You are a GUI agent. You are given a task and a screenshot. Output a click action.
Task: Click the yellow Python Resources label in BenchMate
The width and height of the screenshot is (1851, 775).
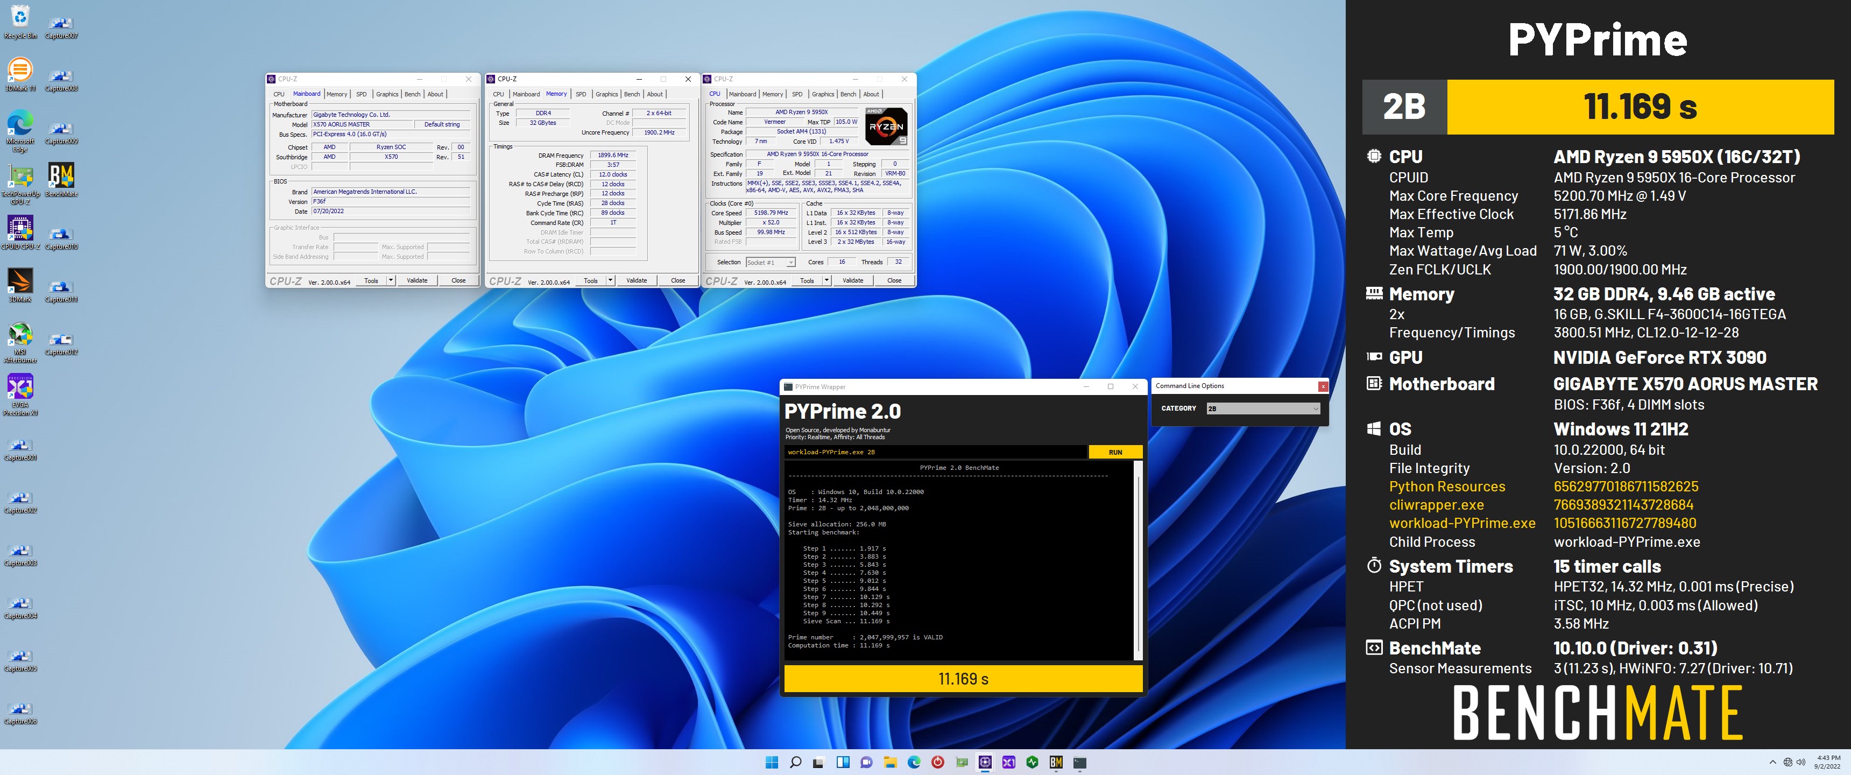pos(1447,487)
